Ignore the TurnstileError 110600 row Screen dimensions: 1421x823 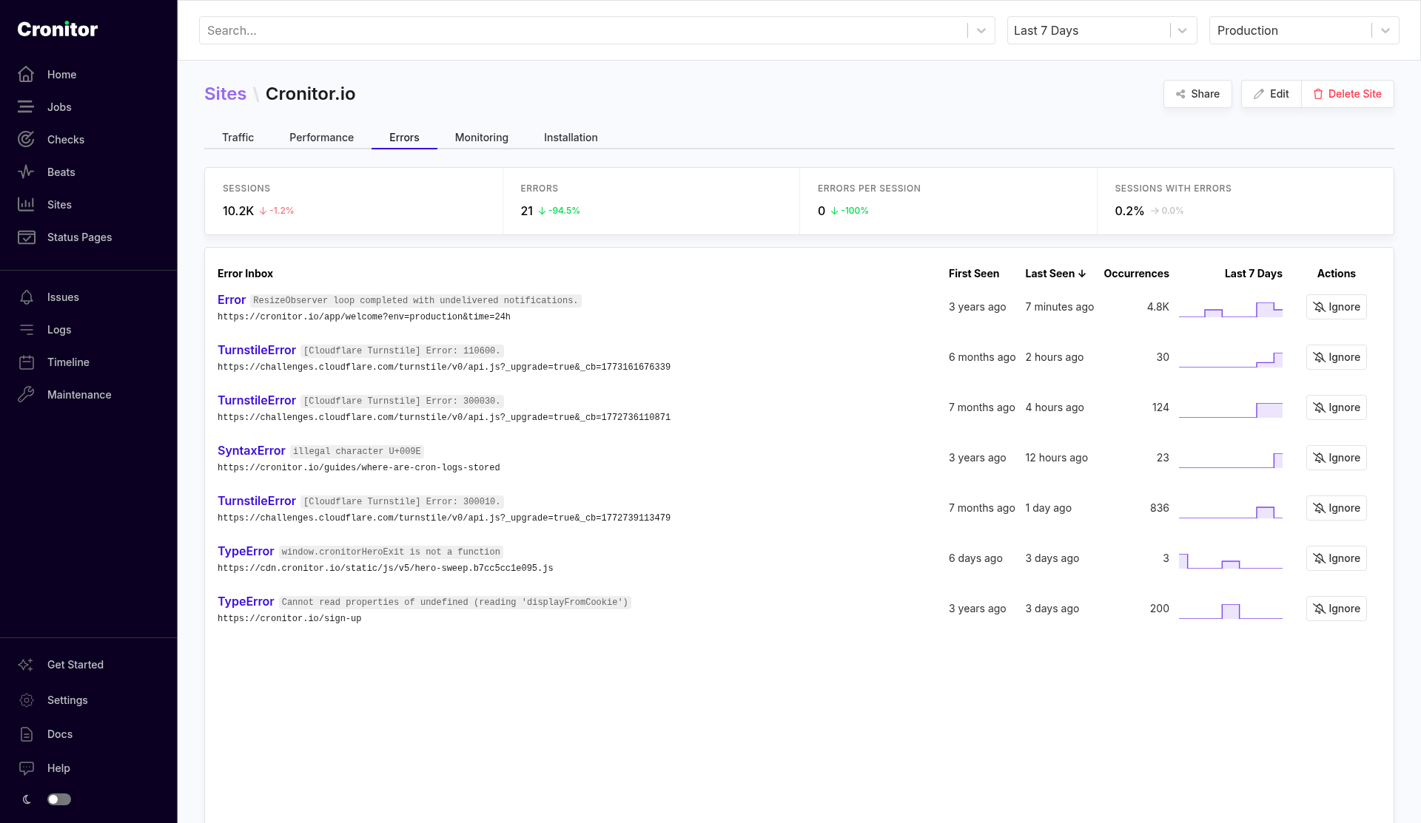1336,357
